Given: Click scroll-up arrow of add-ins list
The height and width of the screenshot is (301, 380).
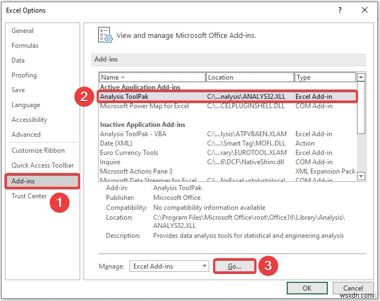Looking at the screenshot, I should click(361, 77).
